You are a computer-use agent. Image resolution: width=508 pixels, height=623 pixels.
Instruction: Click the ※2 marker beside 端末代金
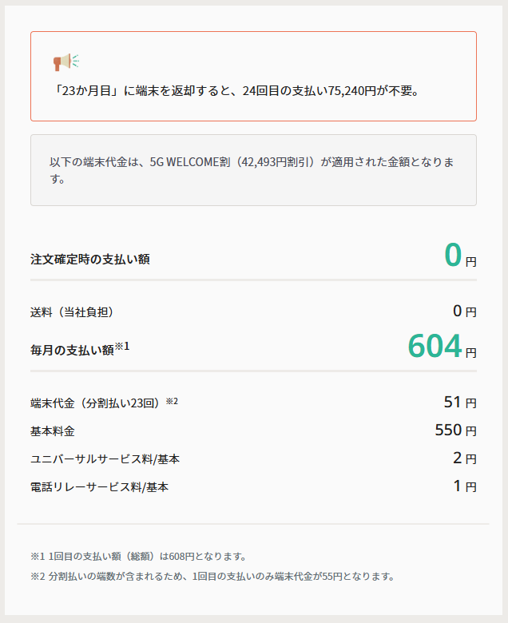pos(172,401)
